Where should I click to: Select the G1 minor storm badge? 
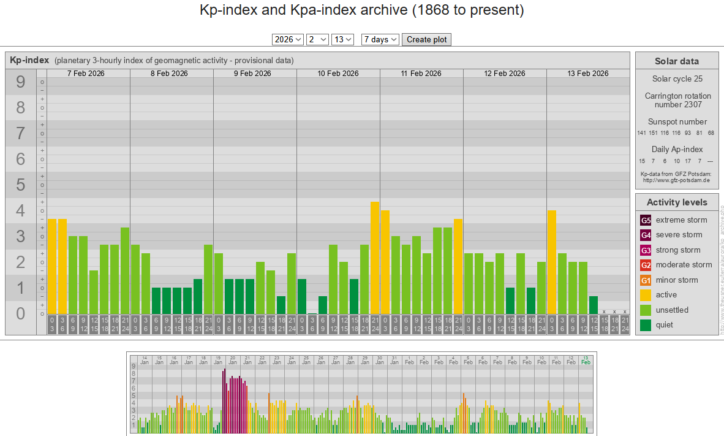[646, 280]
